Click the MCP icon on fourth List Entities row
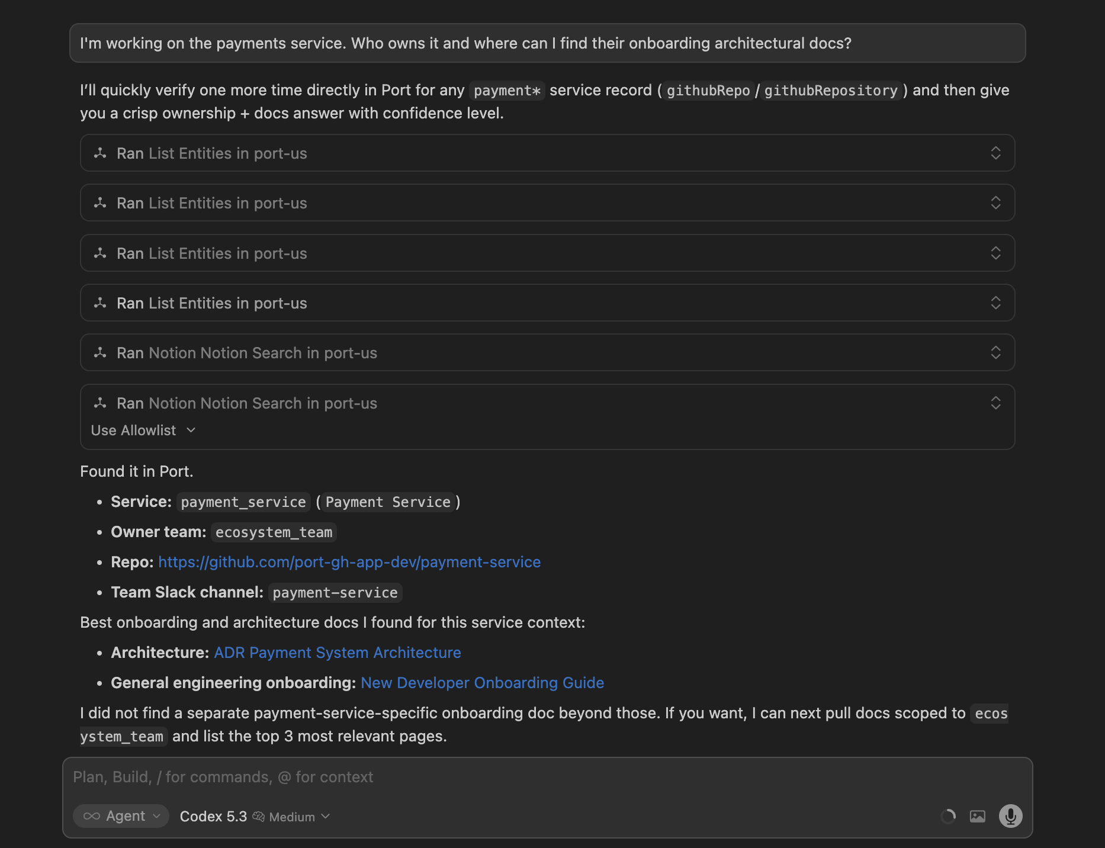This screenshot has width=1105, height=848. pyautogui.click(x=100, y=303)
